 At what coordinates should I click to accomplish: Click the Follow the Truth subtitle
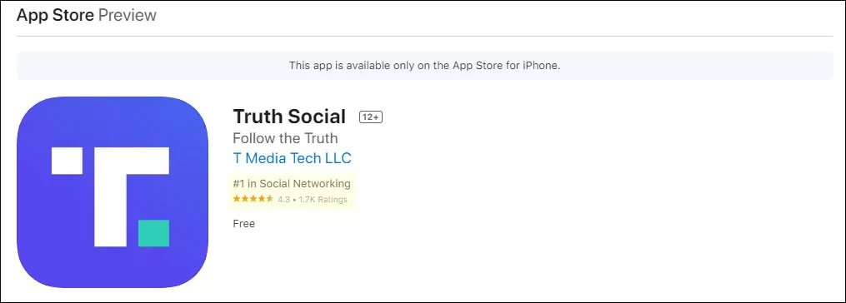[x=285, y=138]
